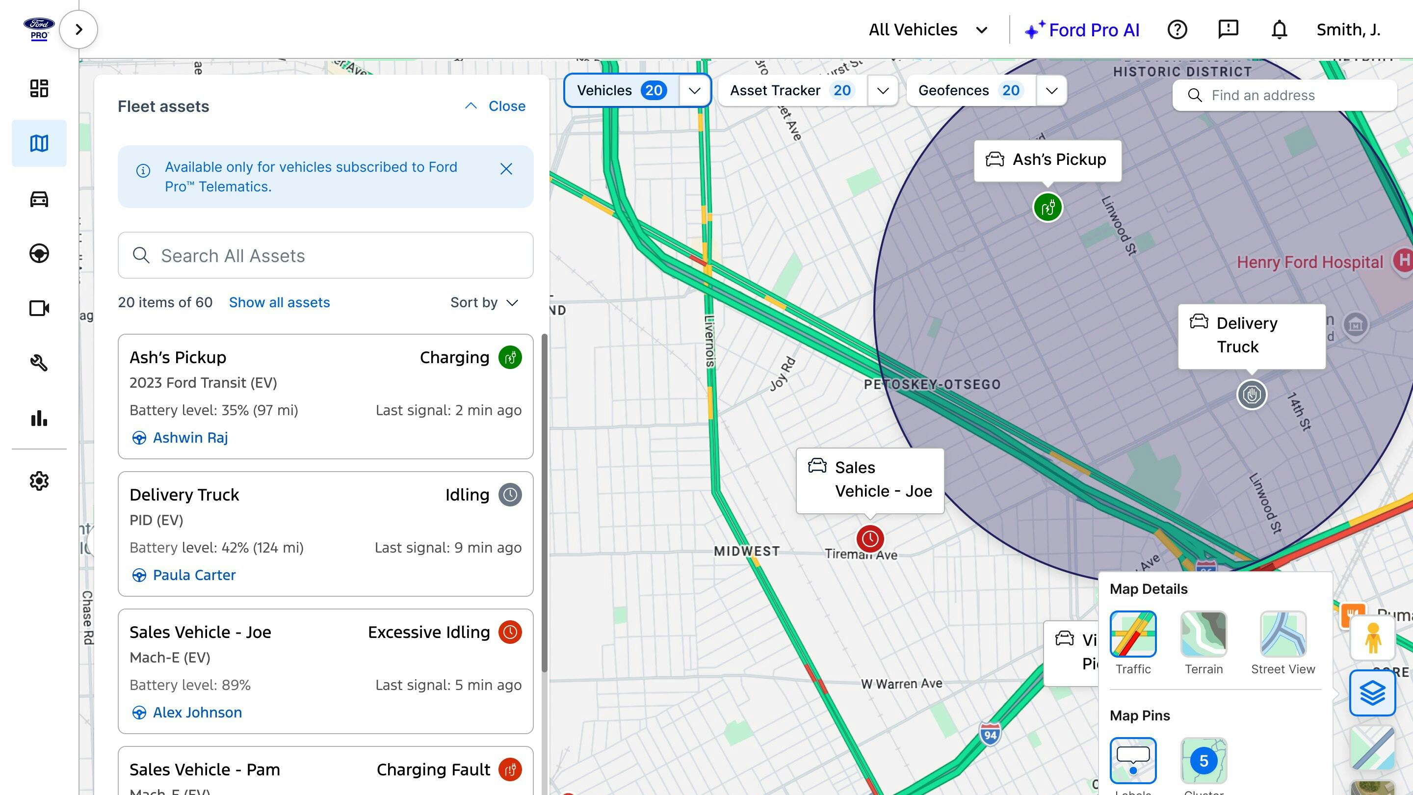Open the settings gear in sidebar

tap(39, 481)
